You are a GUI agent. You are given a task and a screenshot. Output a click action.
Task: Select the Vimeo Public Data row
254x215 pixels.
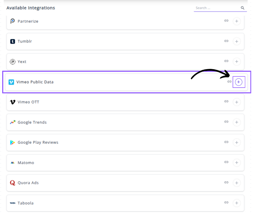(126, 82)
